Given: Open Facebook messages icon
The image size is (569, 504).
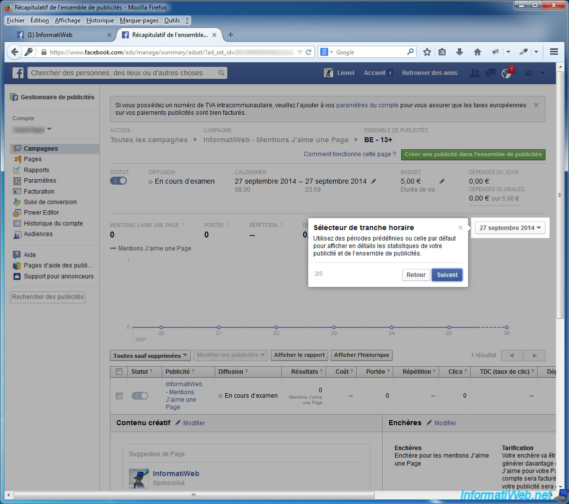Looking at the screenshot, I should [x=491, y=73].
